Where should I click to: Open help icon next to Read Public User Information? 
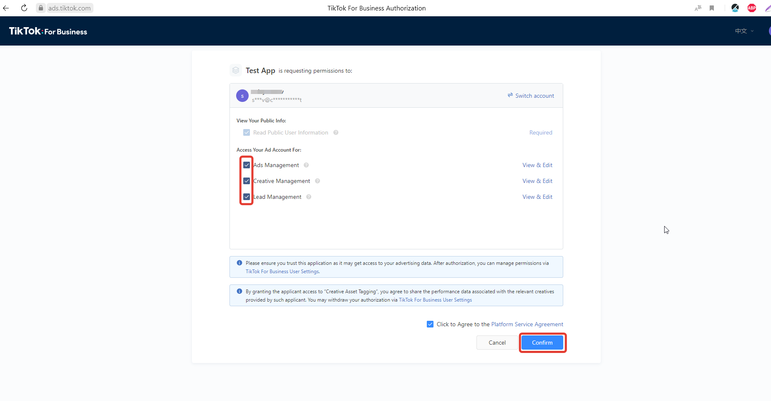click(336, 132)
